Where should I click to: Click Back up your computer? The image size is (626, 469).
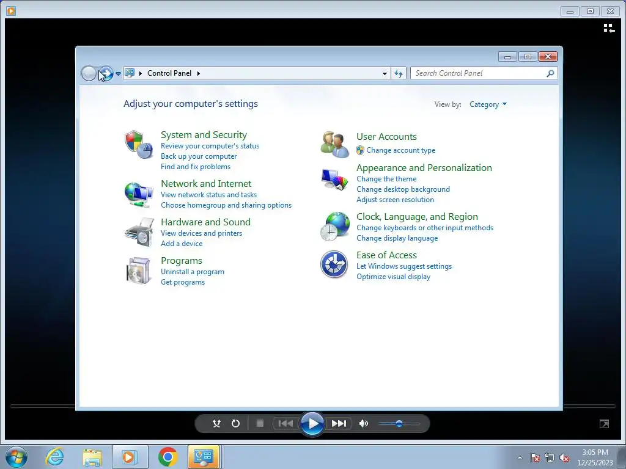pos(199,156)
